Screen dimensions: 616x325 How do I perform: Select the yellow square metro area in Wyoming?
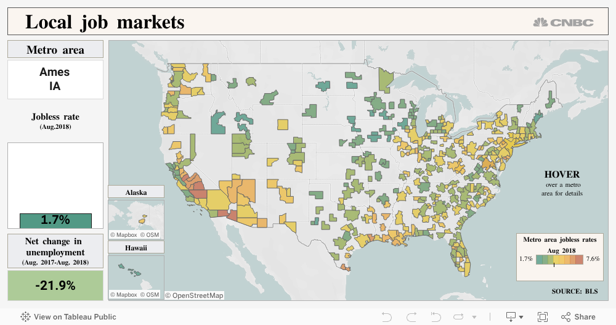(x=283, y=125)
